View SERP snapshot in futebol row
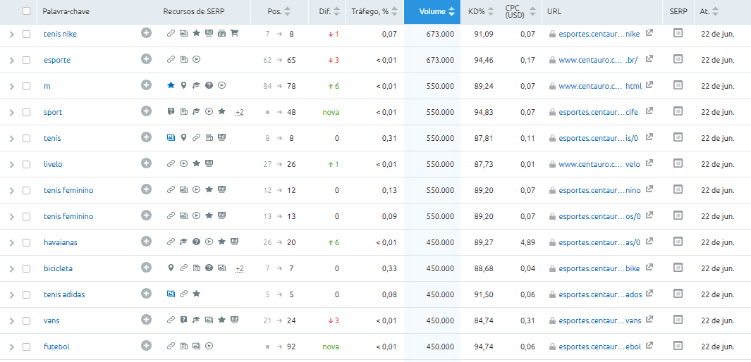This screenshot has width=751, height=362. click(x=678, y=345)
